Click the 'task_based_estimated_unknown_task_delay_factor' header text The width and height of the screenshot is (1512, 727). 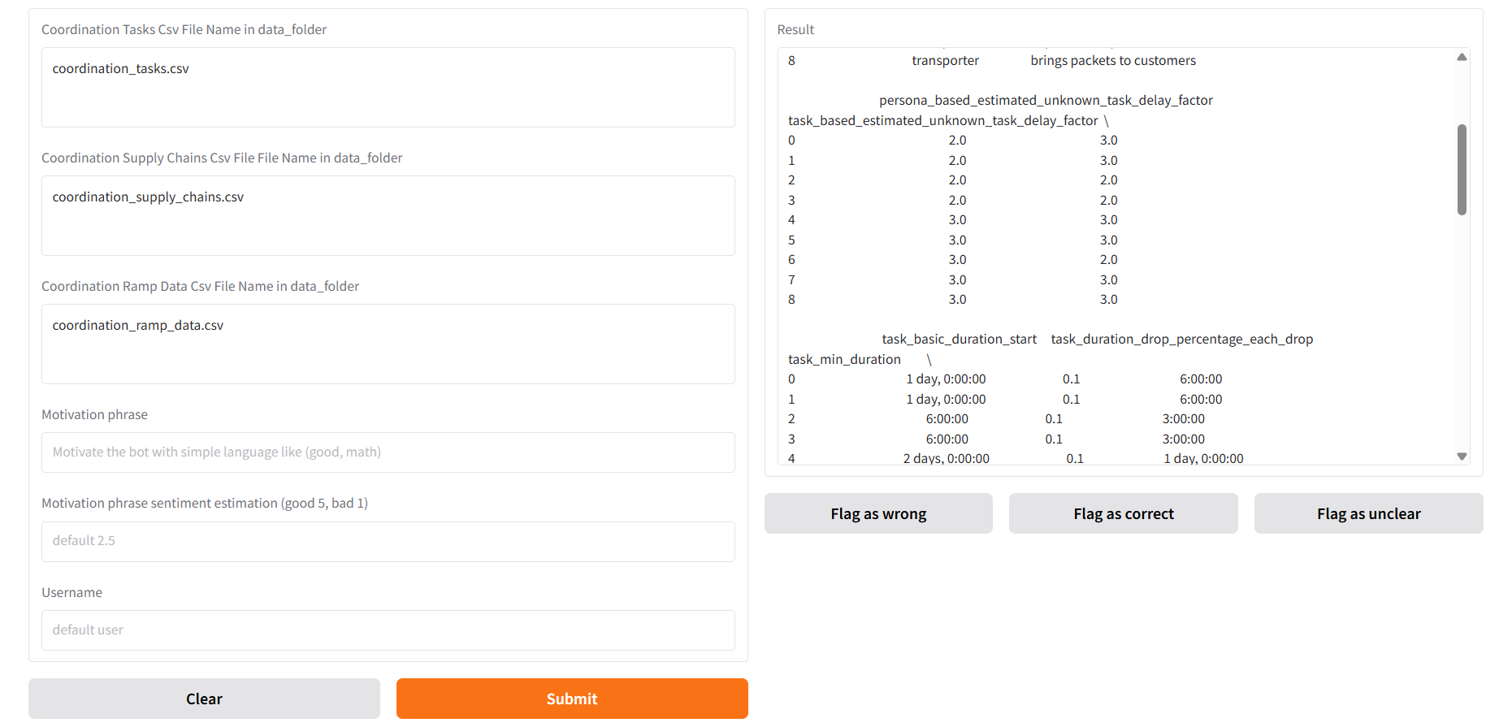tap(942, 120)
